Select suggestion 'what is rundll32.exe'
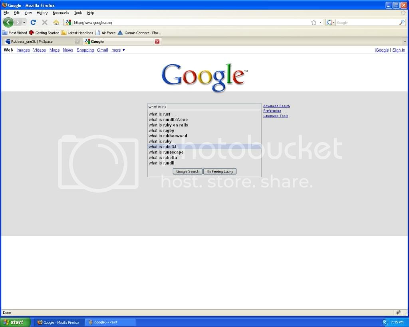Viewport: 409px width, 327px height. pyautogui.click(x=204, y=120)
